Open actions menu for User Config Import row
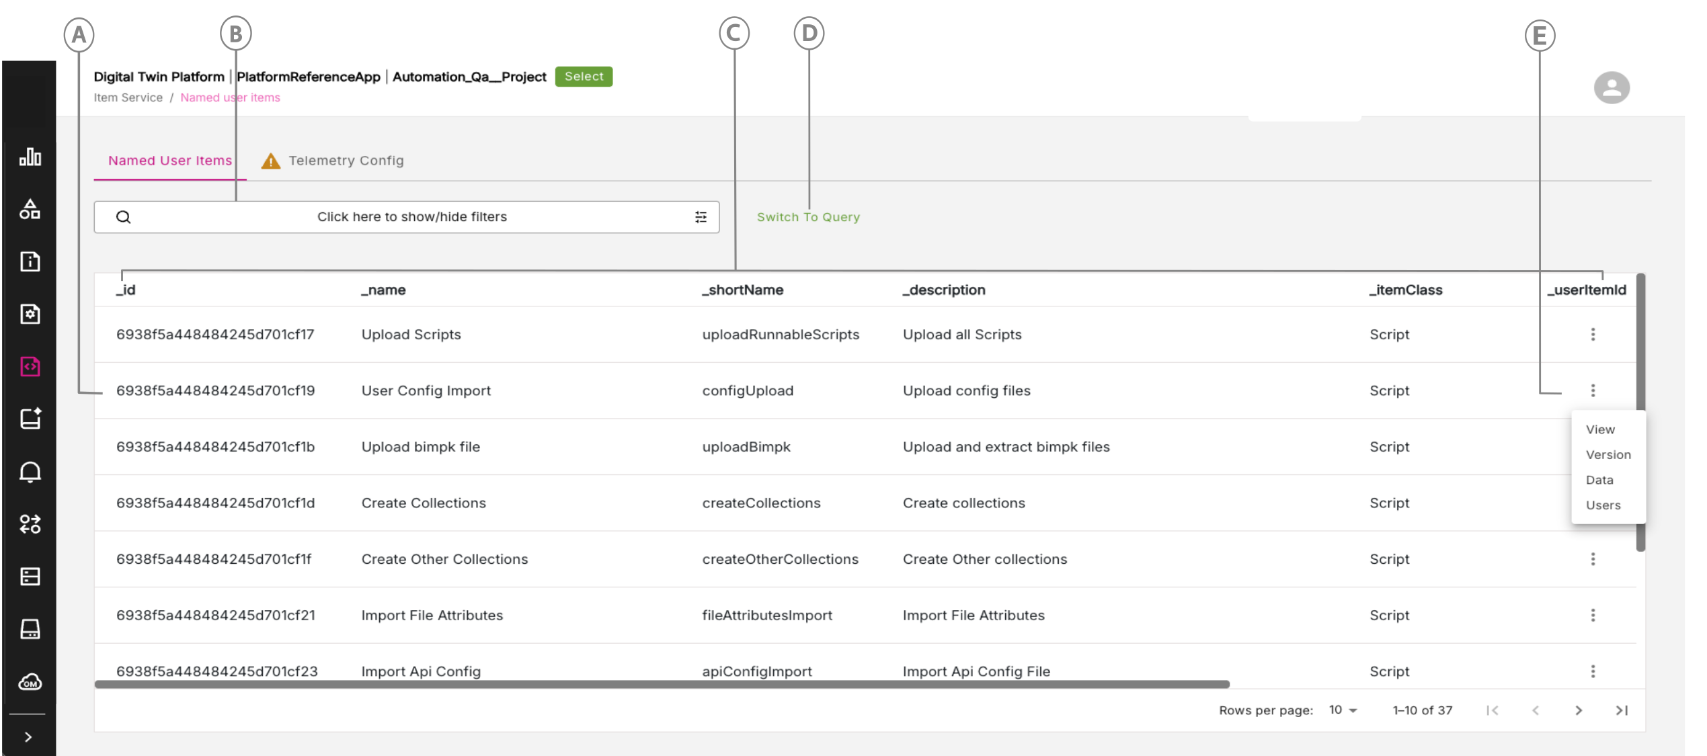 point(1593,390)
